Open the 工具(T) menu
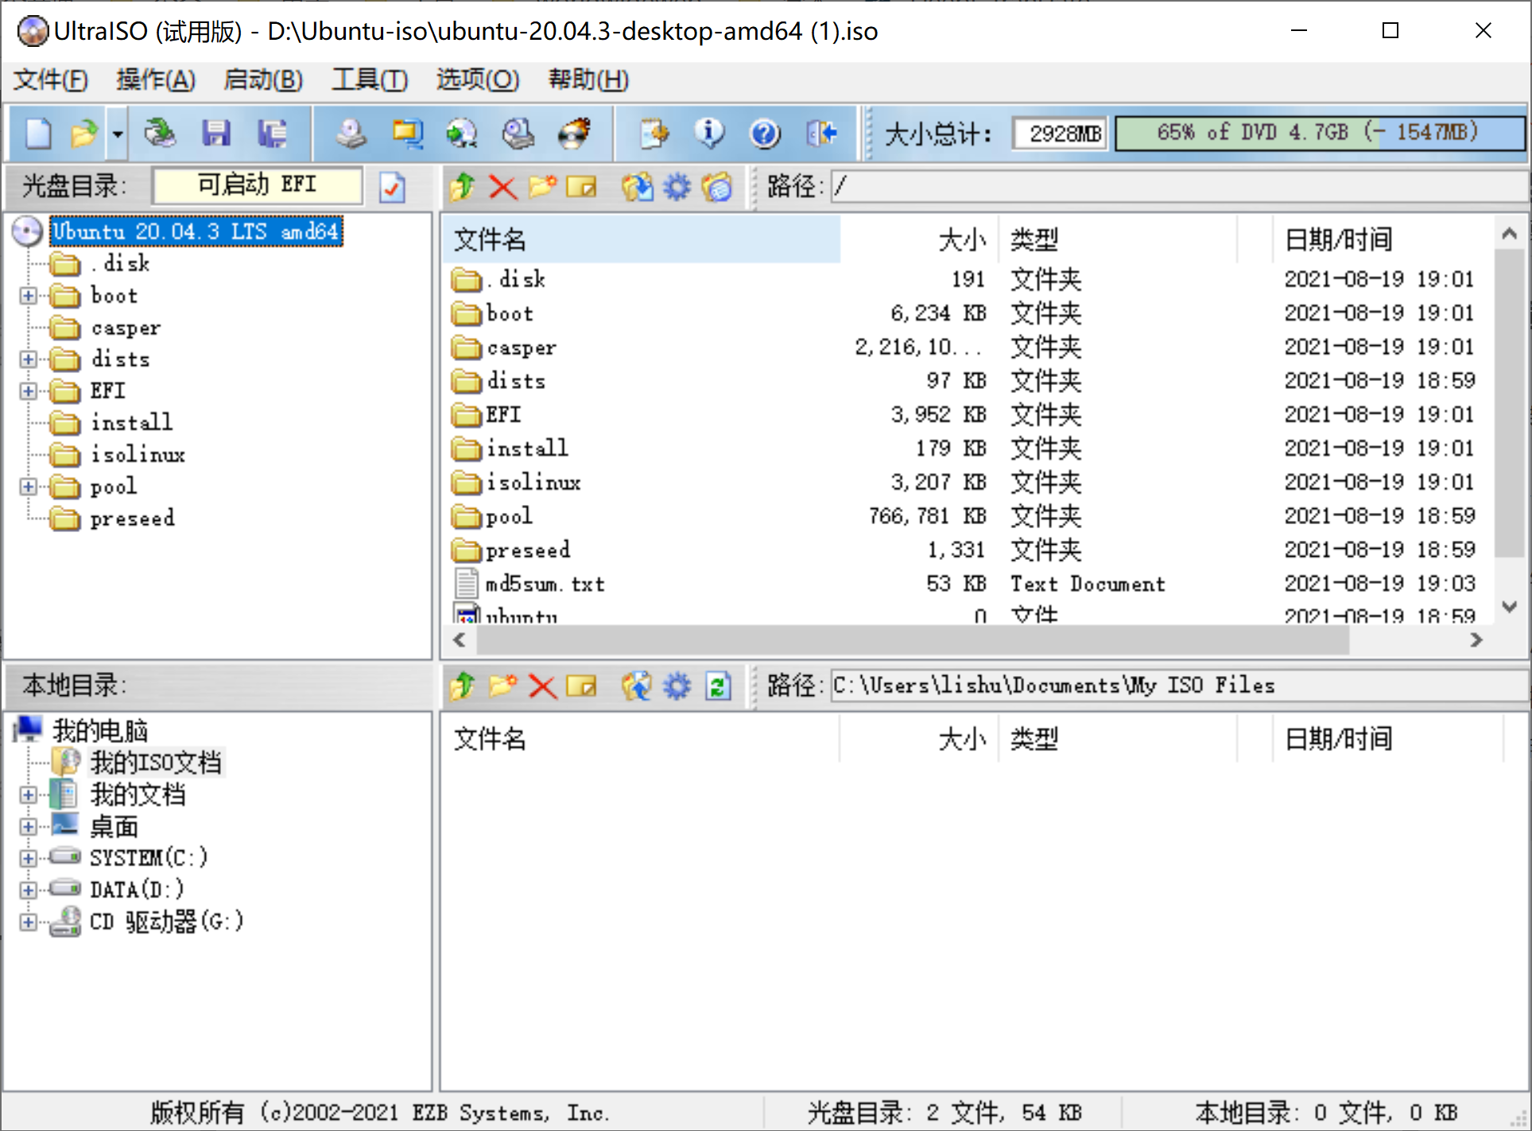The image size is (1532, 1131). (369, 80)
